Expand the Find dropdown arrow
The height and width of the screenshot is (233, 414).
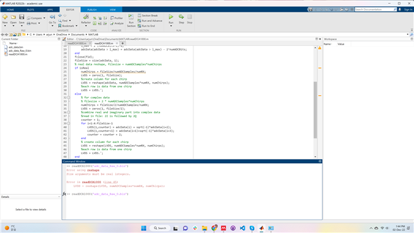click(x=70, y=21)
